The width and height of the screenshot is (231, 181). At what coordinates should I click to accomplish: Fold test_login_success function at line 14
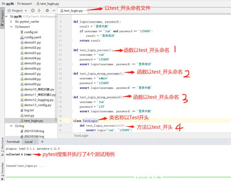pyautogui.click(x=71, y=50)
